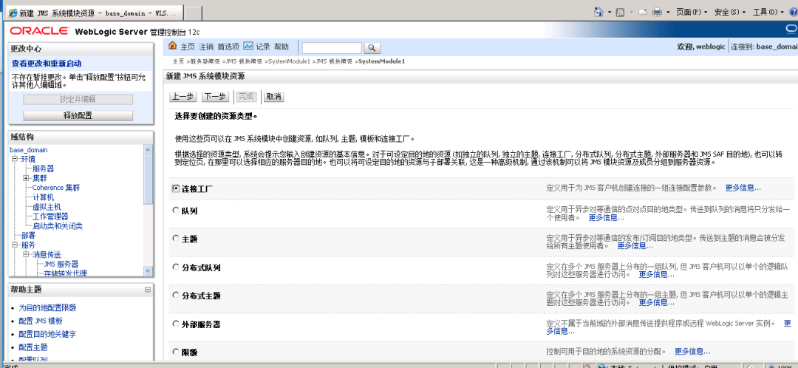Click domain tree scrollbar up arrow
Image resolution: width=798 pixels, height=368 pixels.
pos(148,150)
